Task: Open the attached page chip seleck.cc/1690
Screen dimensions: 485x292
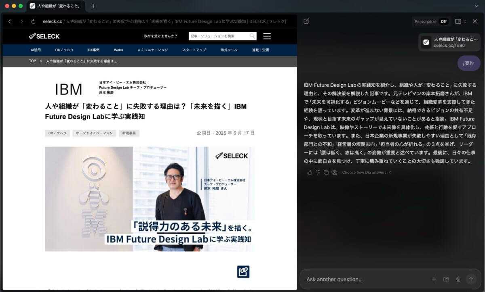Action: 449,42
